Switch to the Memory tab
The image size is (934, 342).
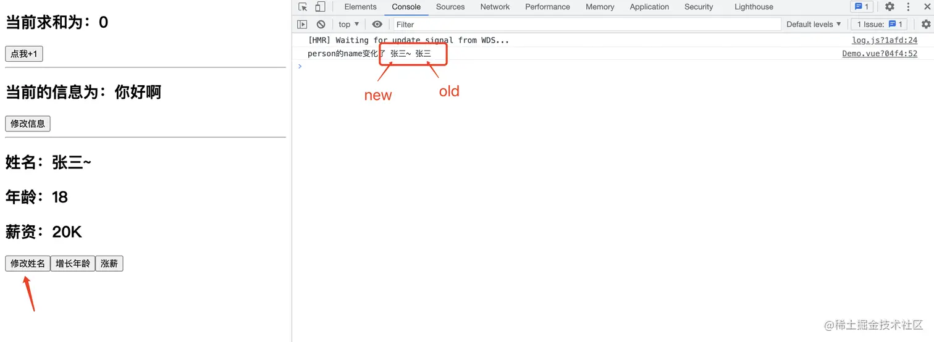600,7
